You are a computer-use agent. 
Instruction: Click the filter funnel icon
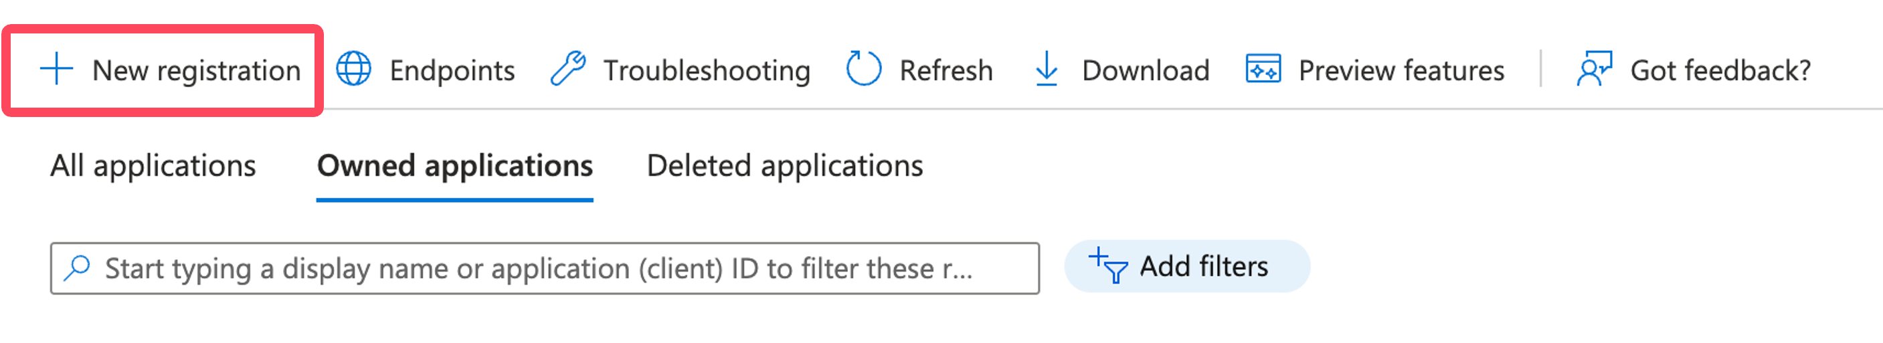[x=1107, y=266]
